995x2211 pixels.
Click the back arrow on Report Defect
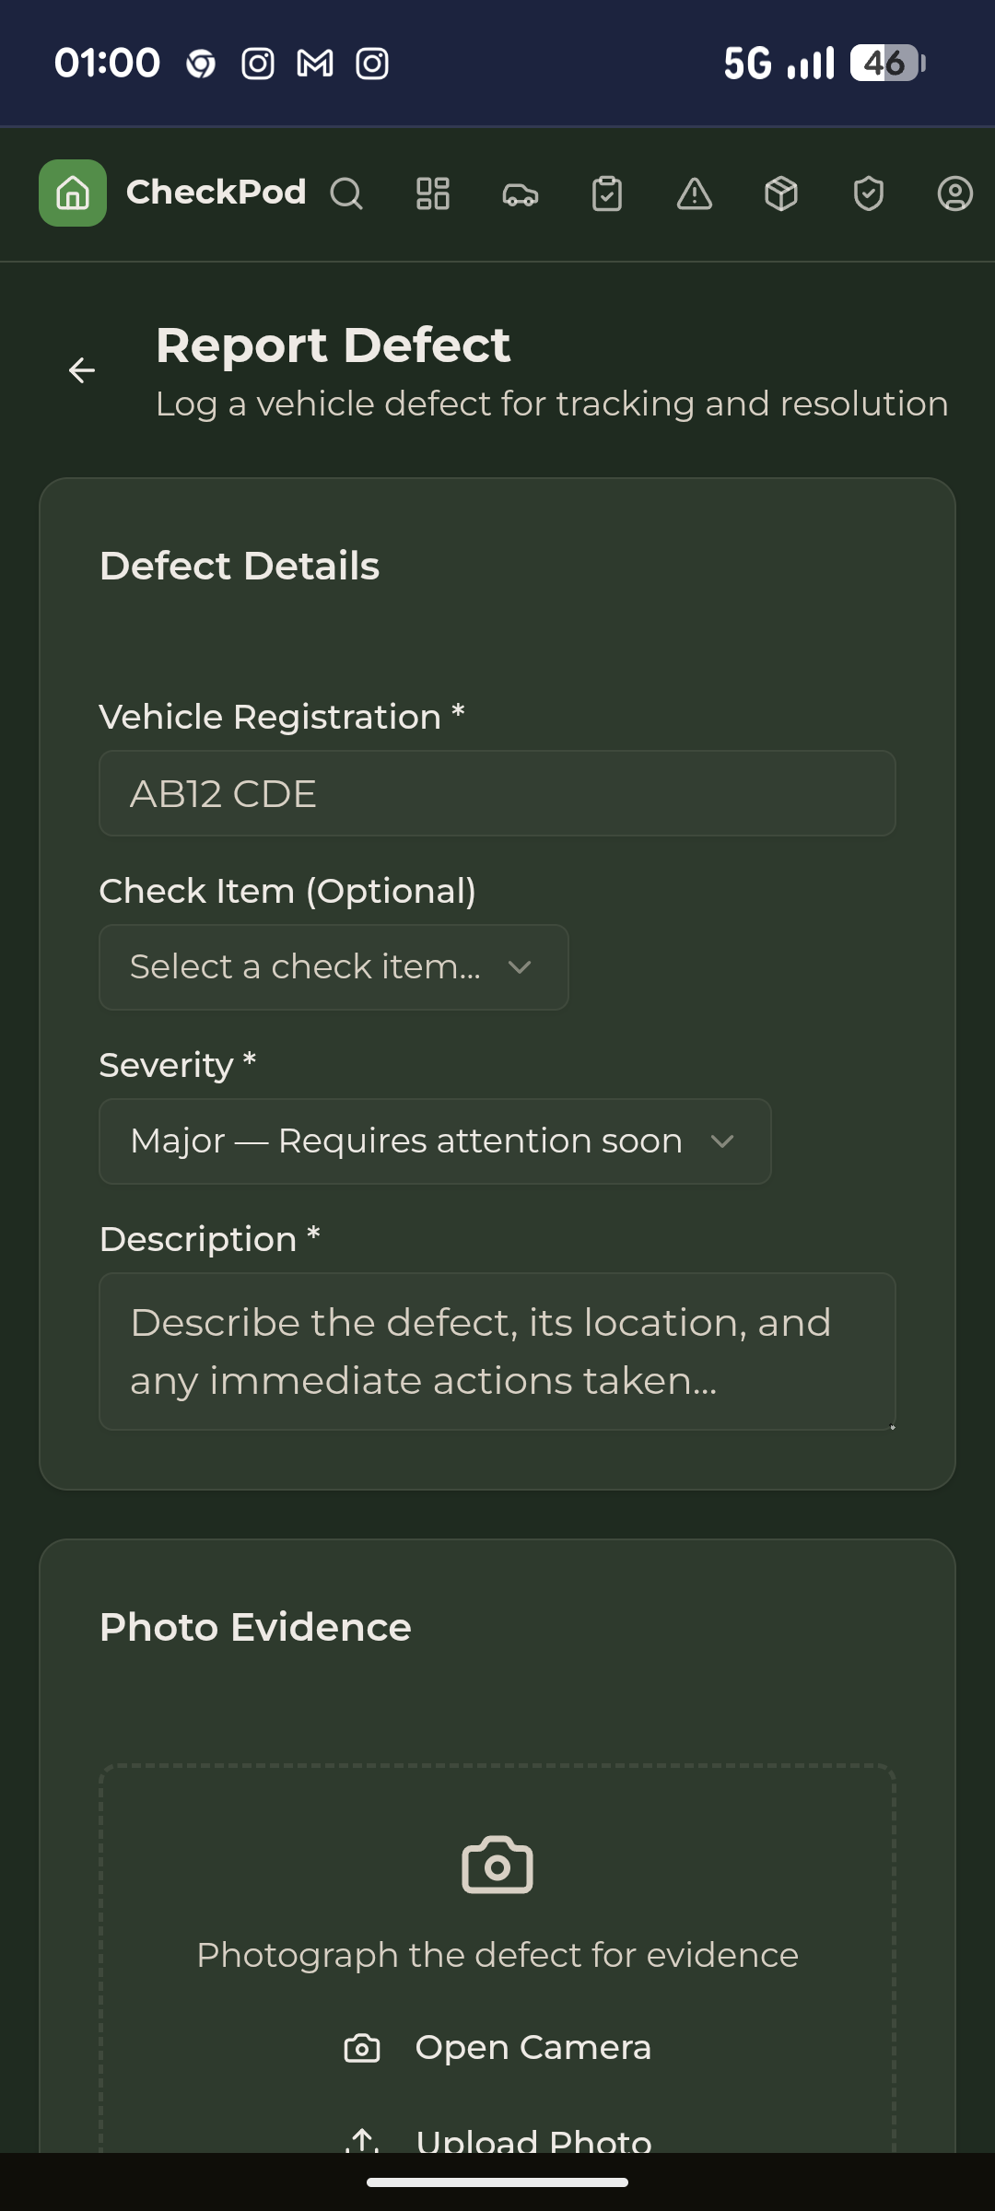(x=83, y=370)
